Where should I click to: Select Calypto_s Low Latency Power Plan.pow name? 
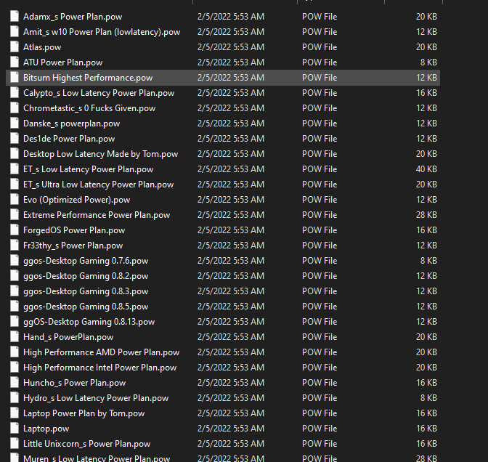click(x=99, y=93)
